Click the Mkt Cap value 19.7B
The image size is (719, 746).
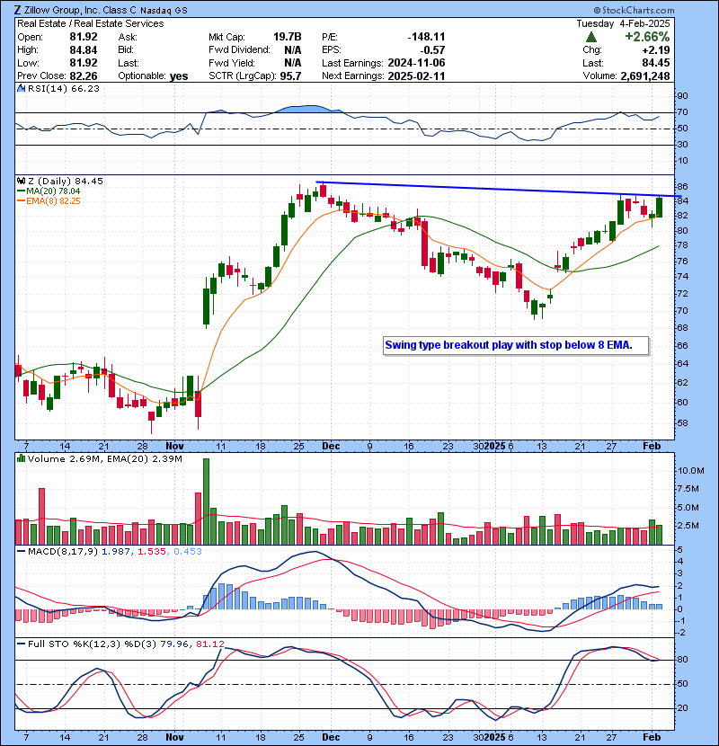click(x=287, y=37)
